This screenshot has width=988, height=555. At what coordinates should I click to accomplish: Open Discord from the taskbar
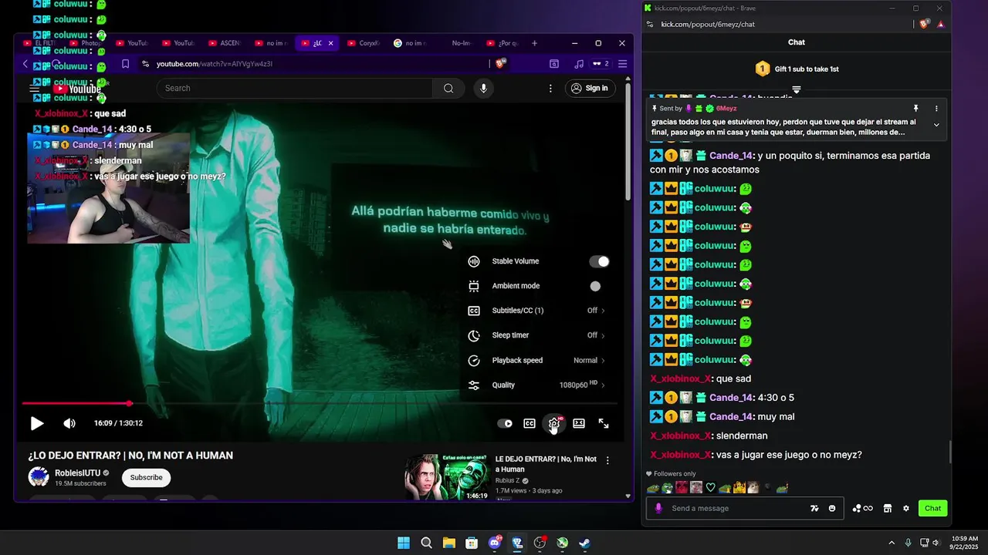[x=495, y=543]
